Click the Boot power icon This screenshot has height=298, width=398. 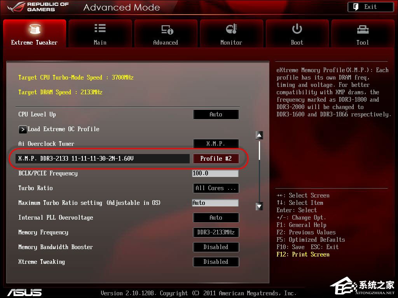[x=297, y=29]
